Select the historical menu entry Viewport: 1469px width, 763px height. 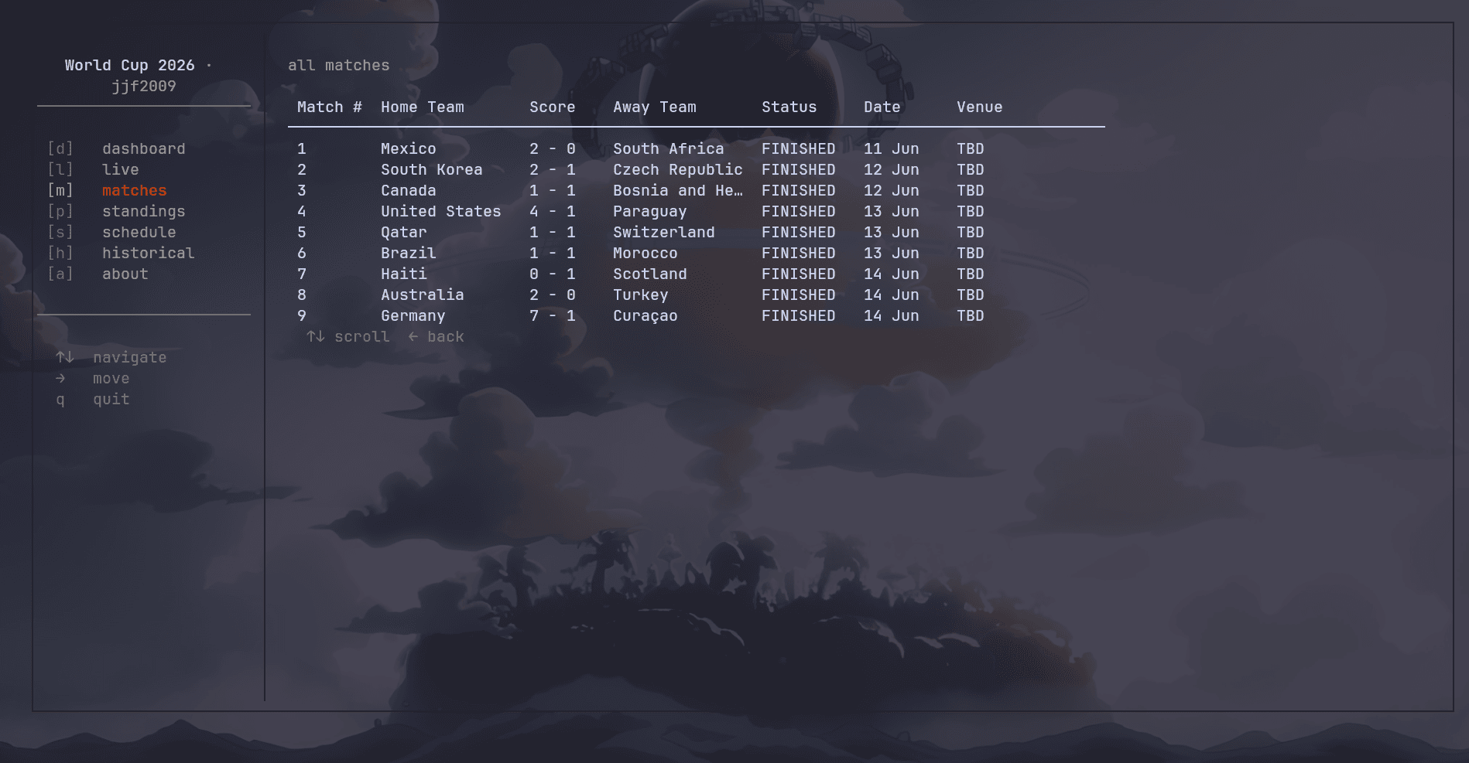tap(148, 253)
